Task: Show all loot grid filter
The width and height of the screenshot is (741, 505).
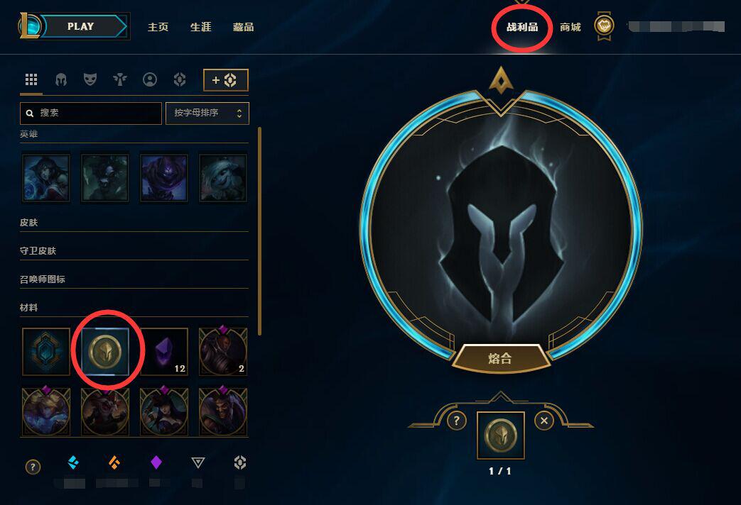Action: (x=31, y=79)
